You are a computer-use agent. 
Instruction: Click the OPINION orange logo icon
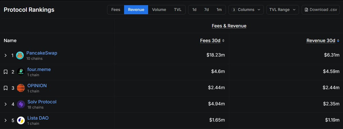(x=21, y=88)
